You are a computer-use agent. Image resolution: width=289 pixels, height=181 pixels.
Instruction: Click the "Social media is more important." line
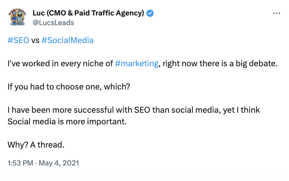click(x=67, y=121)
